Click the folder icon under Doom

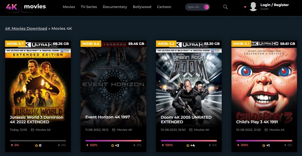coord(191,130)
